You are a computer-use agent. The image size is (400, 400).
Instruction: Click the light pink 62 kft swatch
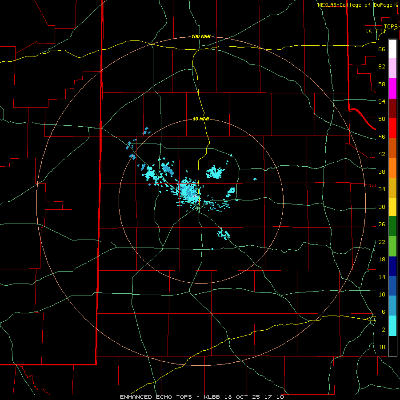point(392,68)
